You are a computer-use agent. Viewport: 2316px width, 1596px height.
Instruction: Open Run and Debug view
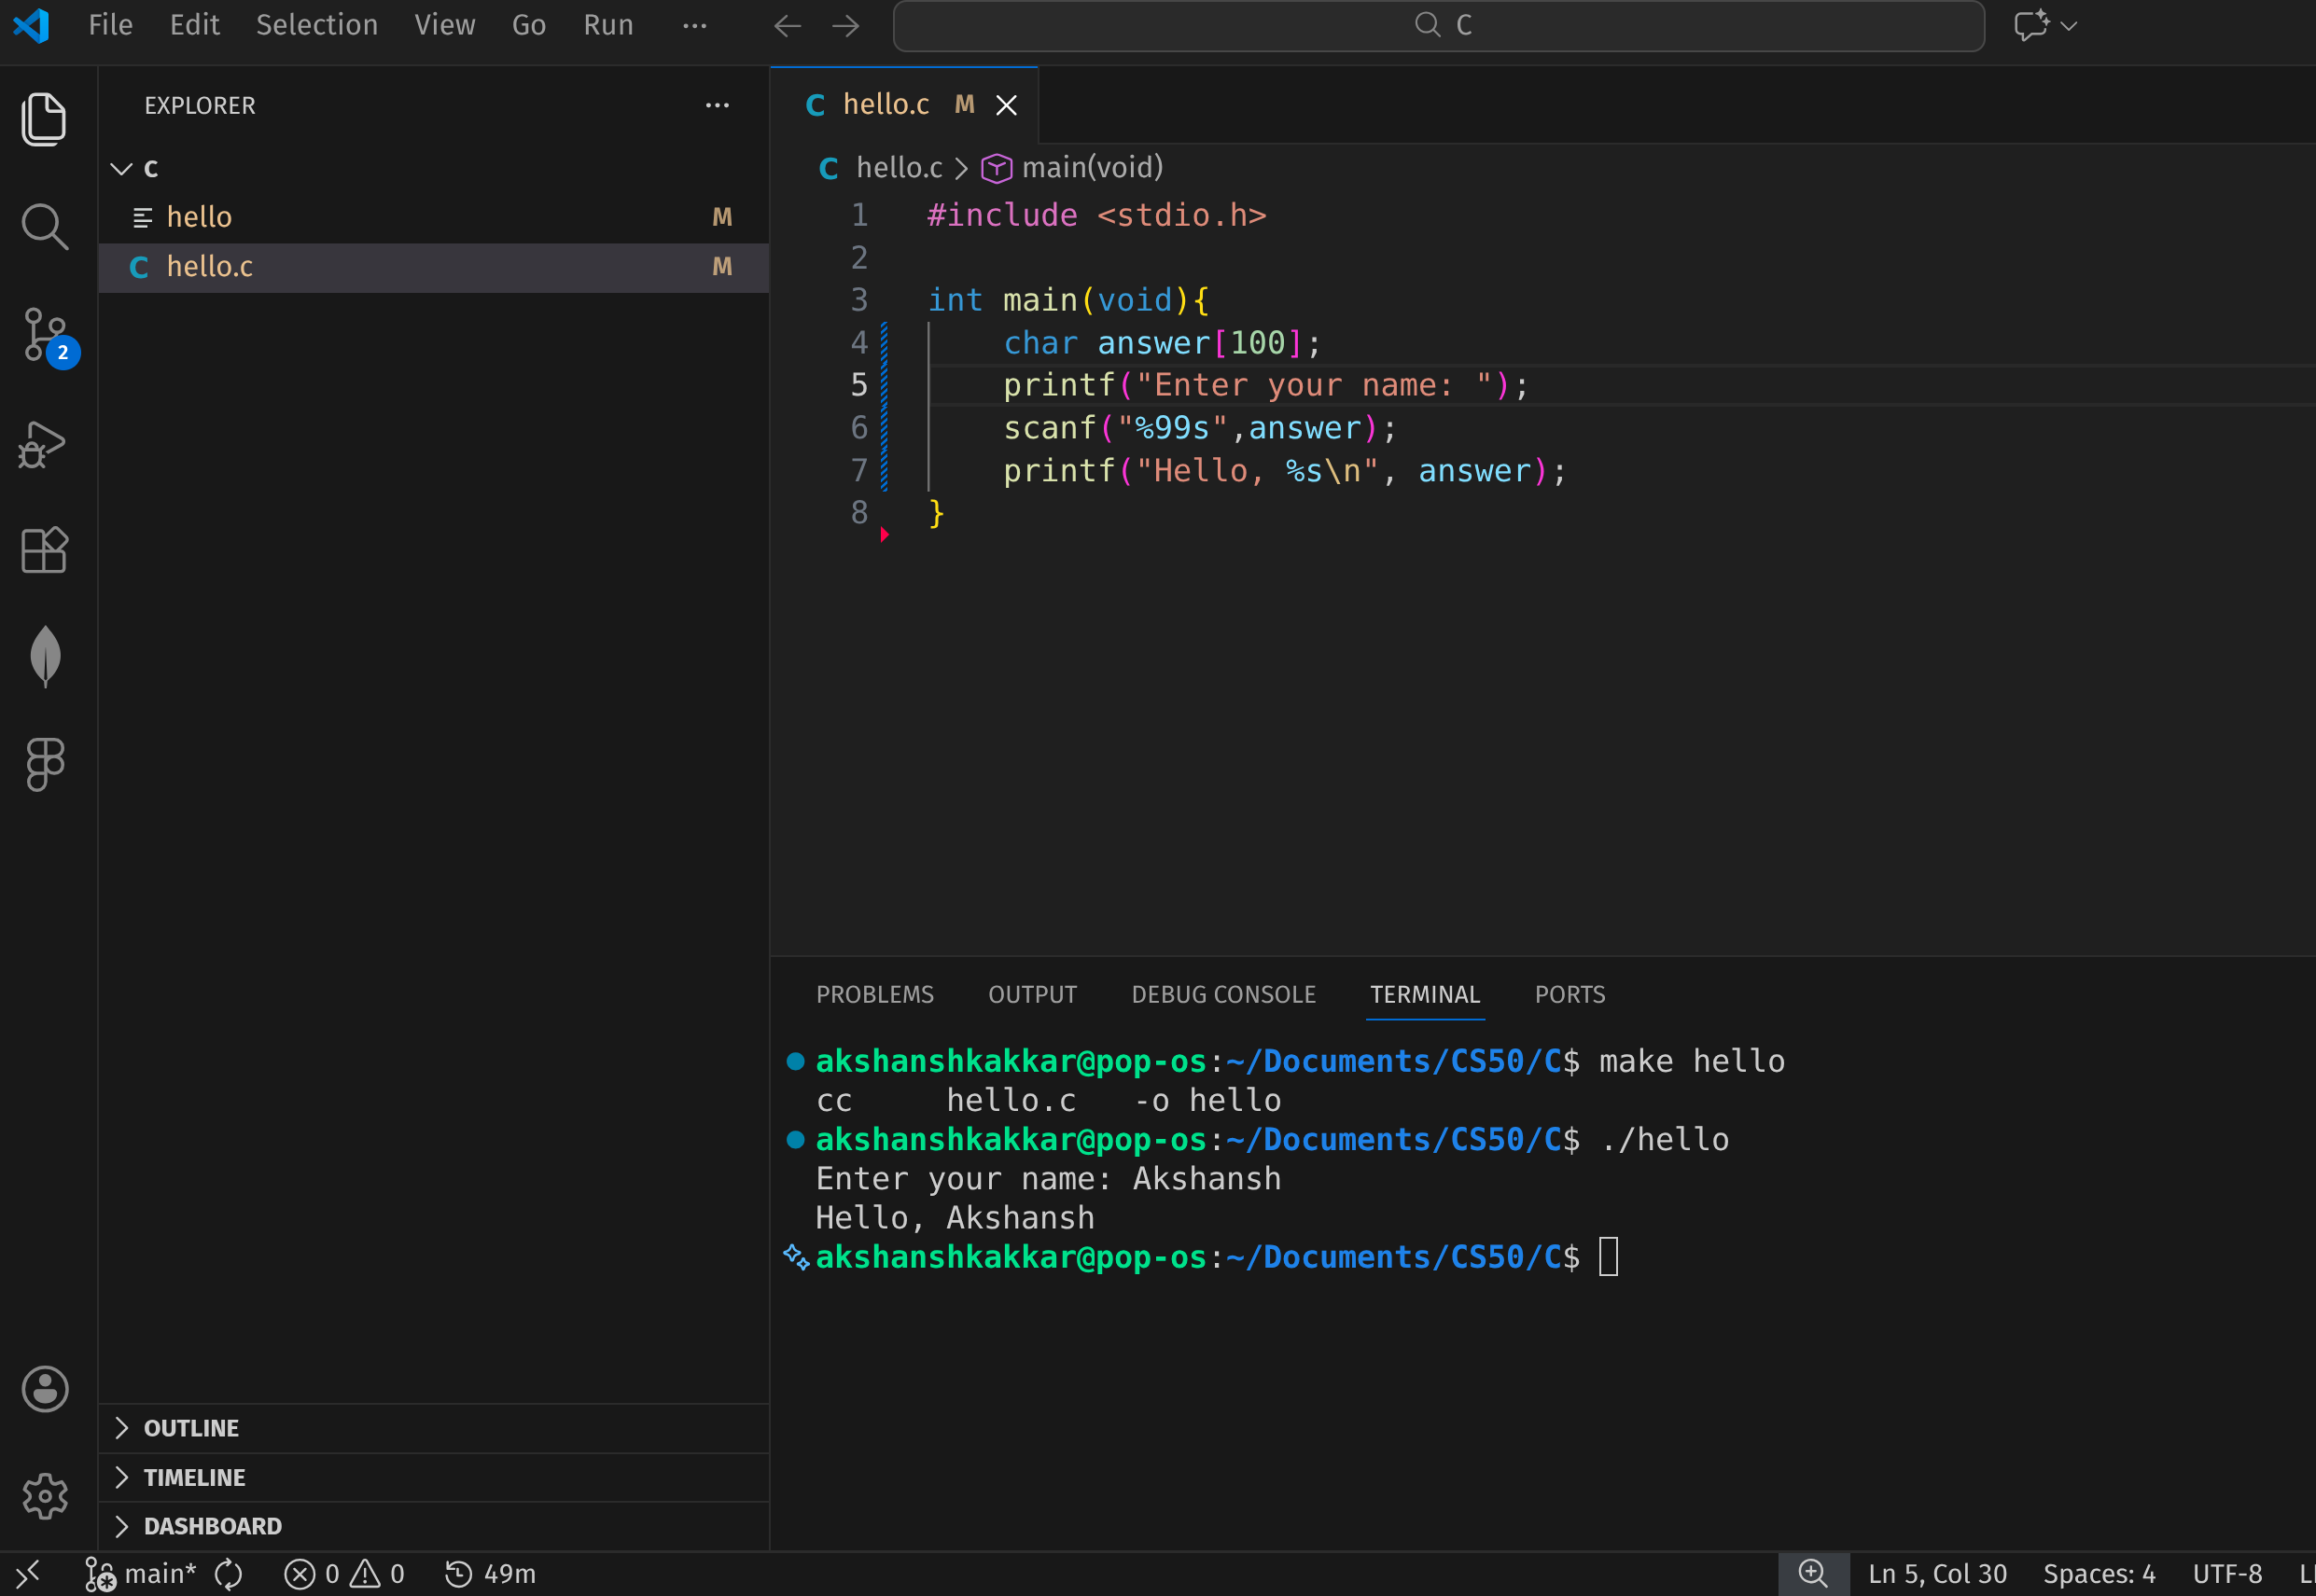click(x=43, y=443)
